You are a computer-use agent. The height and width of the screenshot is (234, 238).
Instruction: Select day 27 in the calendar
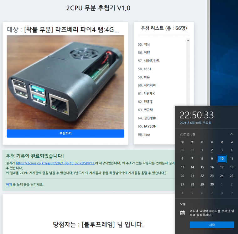pyautogui.click(x=183, y=184)
